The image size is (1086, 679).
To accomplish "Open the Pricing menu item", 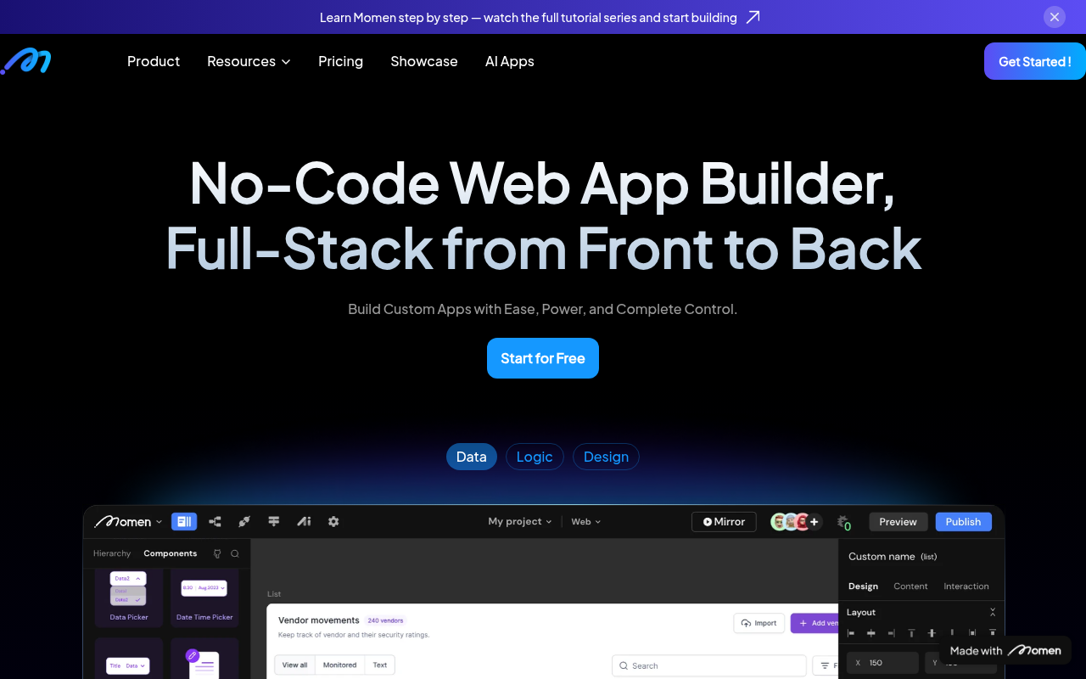I will [x=340, y=61].
